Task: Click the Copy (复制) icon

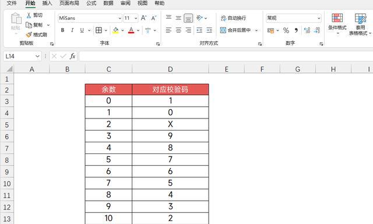Action: (29, 25)
